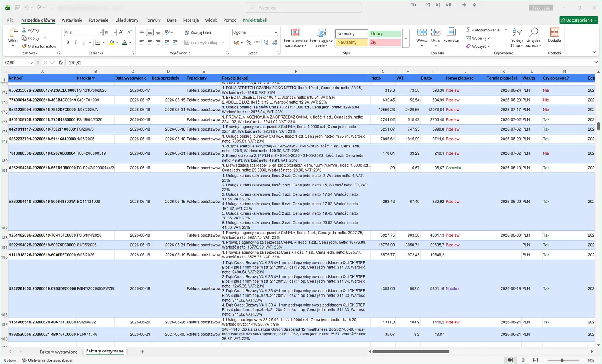
Task: Expand the Name Box dropdown showing G180
Action: coord(31,63)
